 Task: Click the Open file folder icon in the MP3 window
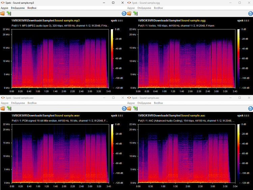pyautogui.click(x=3, y=14)
